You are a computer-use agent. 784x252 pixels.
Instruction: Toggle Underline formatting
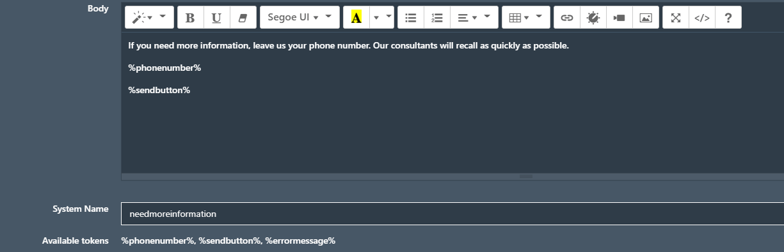[x=216, y=18]
